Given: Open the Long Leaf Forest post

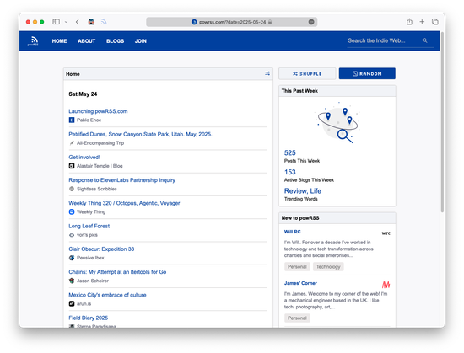Looking at the screenshot, I should pyautogui.click(x=89, y=227).
